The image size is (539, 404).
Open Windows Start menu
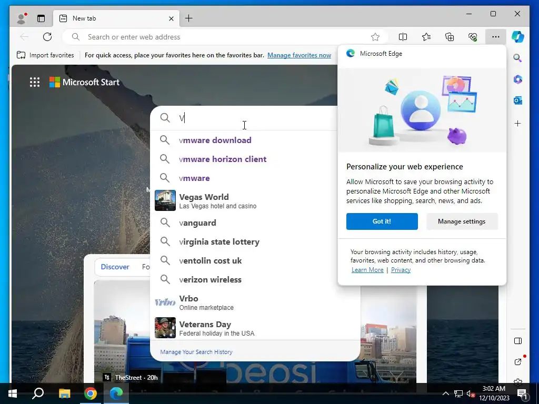pyautogui.click(x=13, y=393)
